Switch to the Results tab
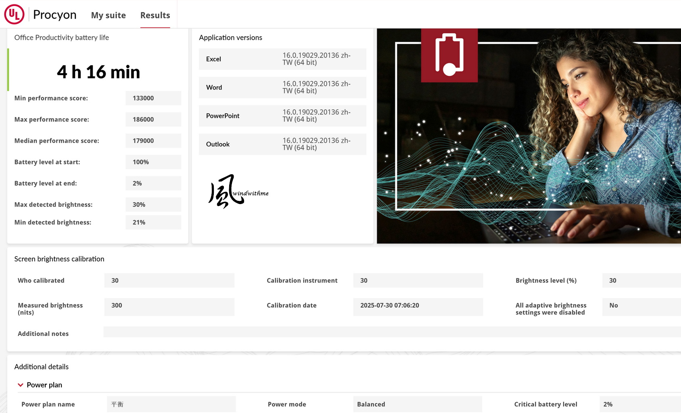 [155, 15]
